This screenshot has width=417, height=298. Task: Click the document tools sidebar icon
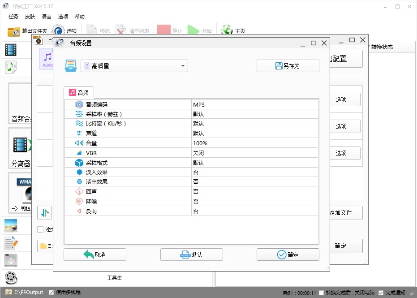(x=11, y=243)
